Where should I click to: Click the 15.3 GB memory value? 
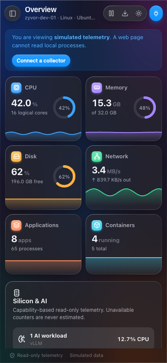[107, 103]
